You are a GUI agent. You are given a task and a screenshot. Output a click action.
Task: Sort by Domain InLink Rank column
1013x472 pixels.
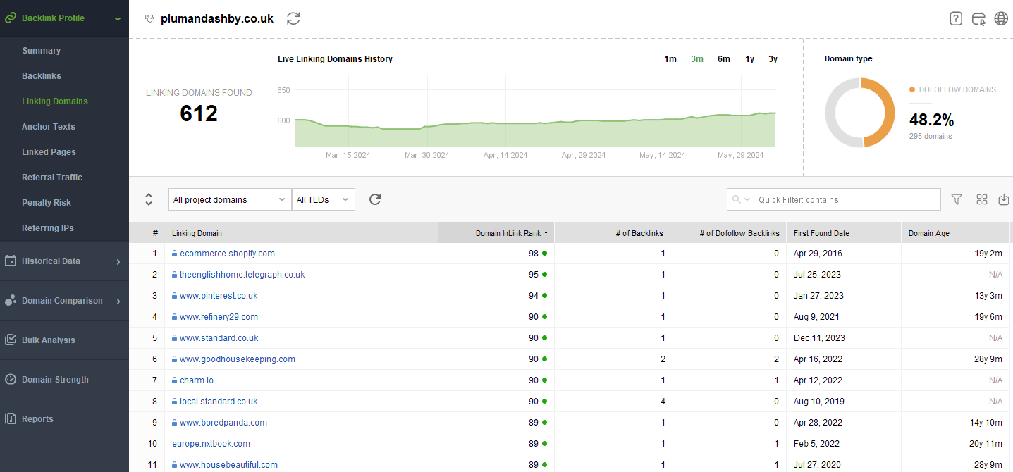pos(496,233)
